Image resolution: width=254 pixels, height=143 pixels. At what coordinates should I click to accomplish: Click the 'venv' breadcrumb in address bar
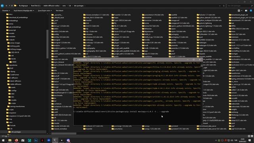click(64, 6)
